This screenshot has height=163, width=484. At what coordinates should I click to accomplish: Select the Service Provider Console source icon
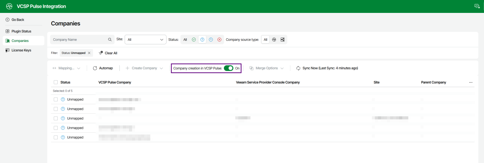(x=283, y=40)
